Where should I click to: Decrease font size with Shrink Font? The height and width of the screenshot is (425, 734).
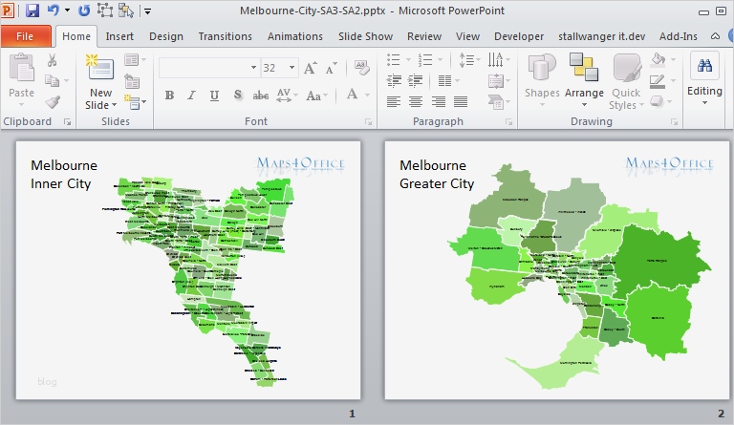click(x=332, y=68)
